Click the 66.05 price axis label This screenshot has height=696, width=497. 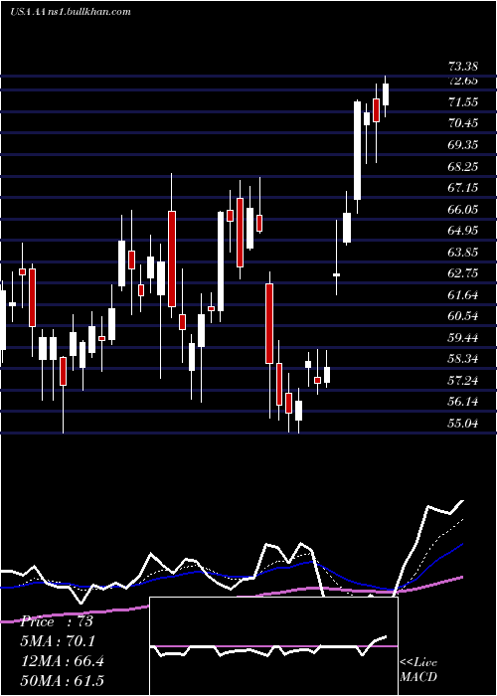click(x=463, y=209)
